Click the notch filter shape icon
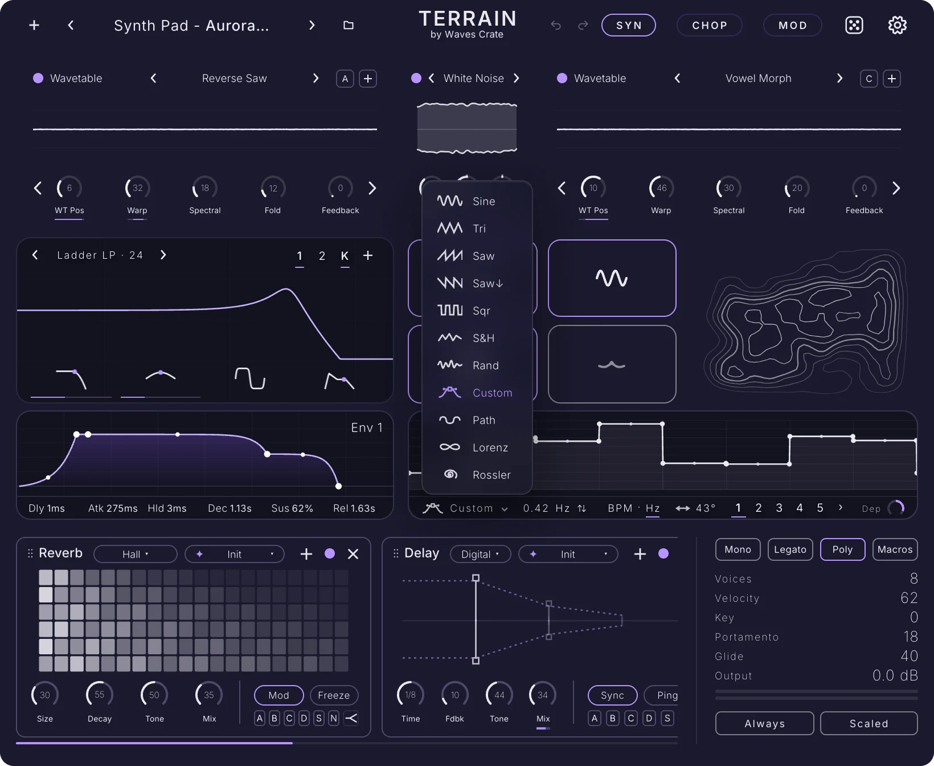The image size is (934, 766). [251, 378]
